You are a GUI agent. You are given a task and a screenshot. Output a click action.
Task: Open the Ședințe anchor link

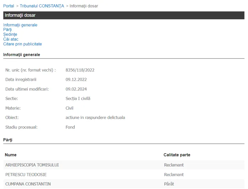coord(10,34)
